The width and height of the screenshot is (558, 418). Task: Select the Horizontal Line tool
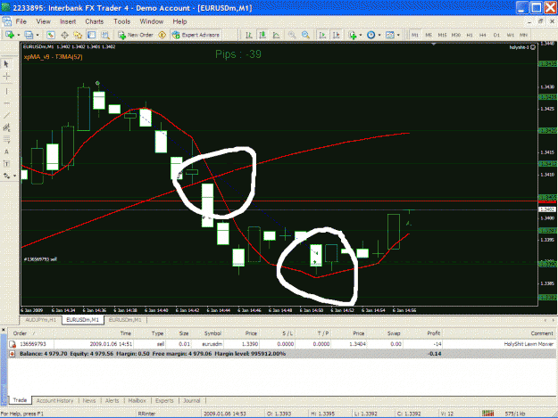(x=6, y=103)
